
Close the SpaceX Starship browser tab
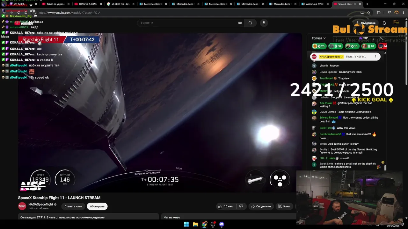(x=360, y=4)
